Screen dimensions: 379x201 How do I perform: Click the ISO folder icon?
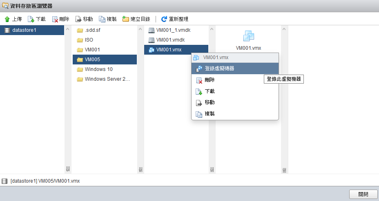[80, 40]
